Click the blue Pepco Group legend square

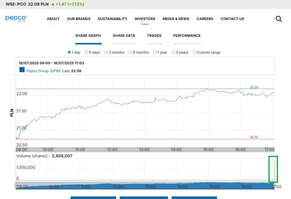pos(22,70)
